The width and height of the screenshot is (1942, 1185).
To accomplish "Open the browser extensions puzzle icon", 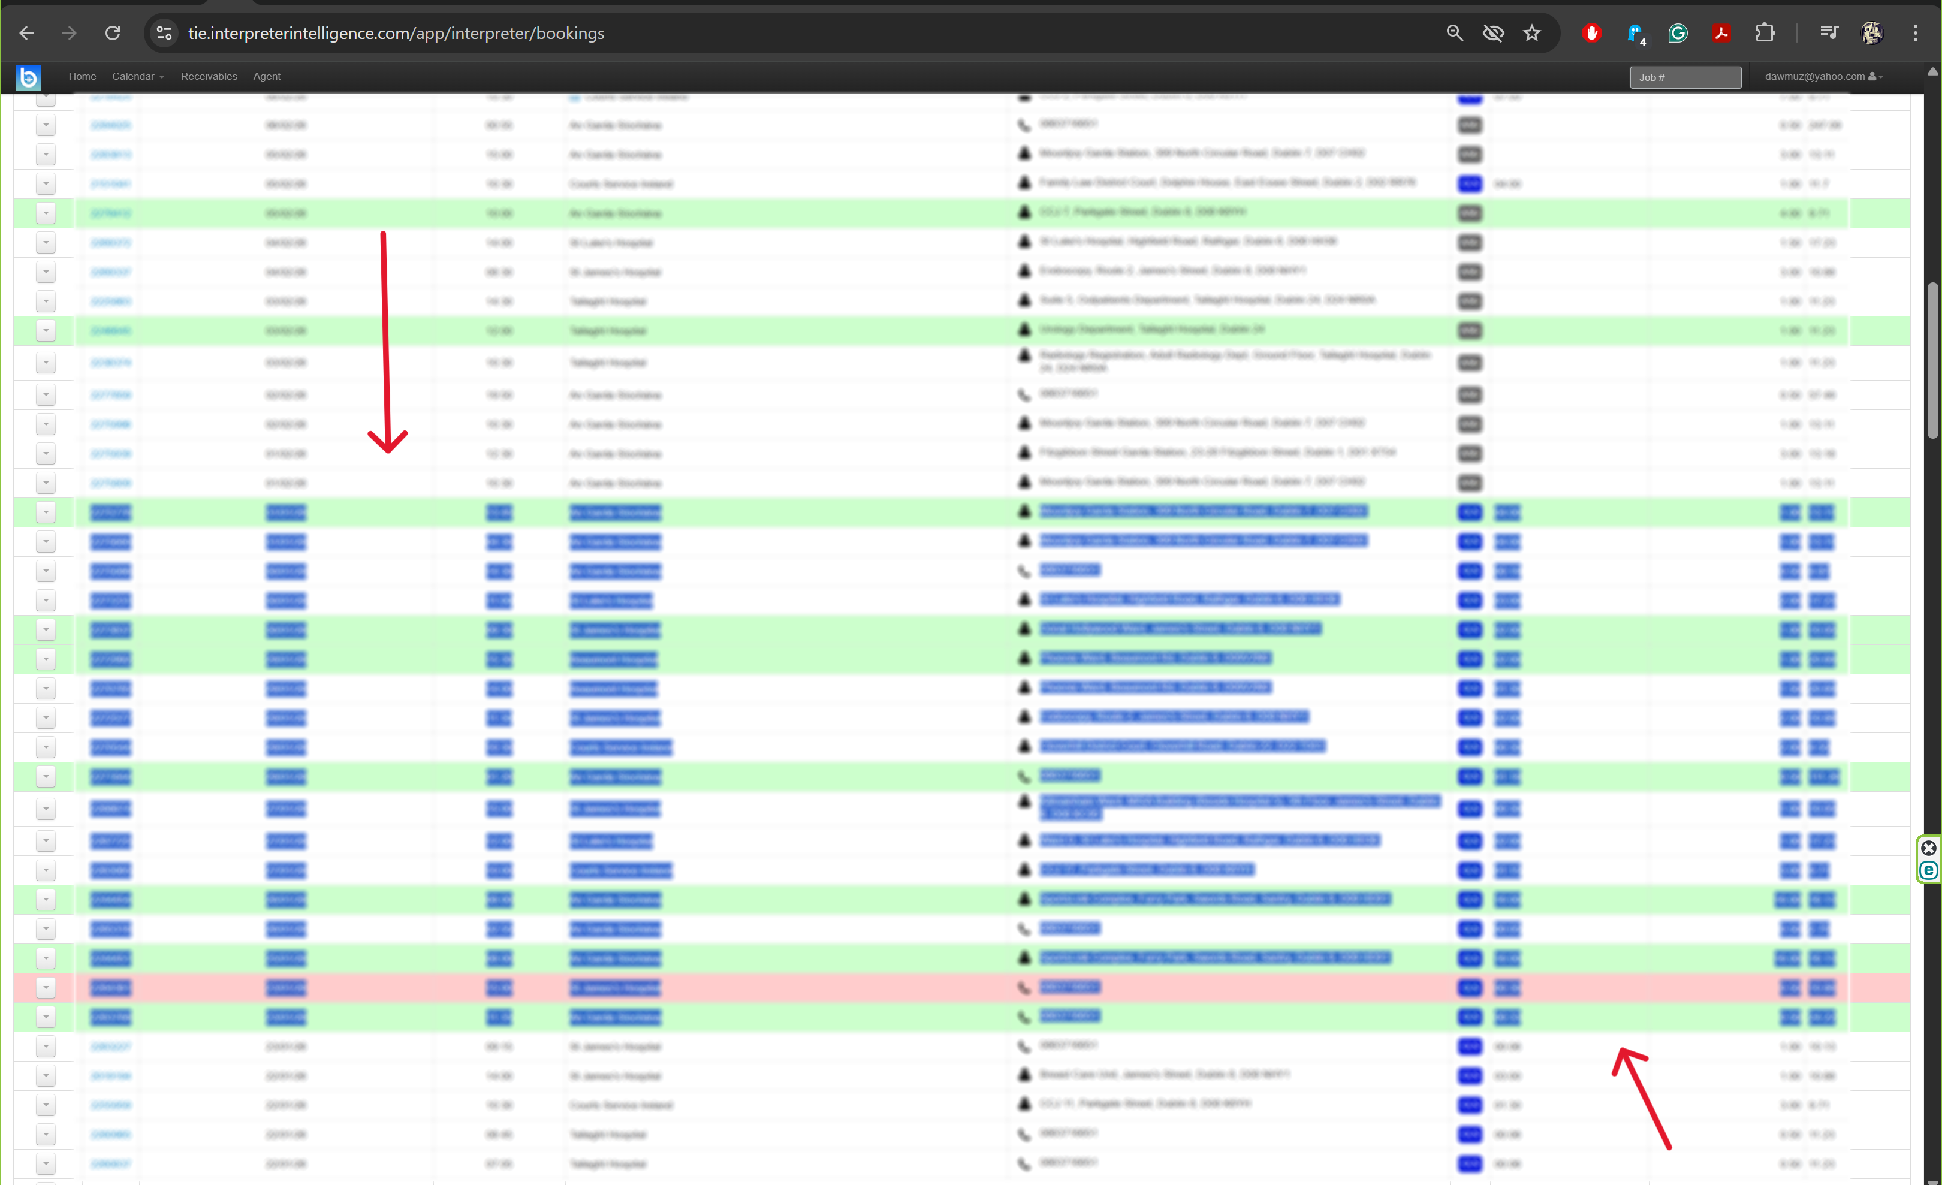I will click(1765, 33).
